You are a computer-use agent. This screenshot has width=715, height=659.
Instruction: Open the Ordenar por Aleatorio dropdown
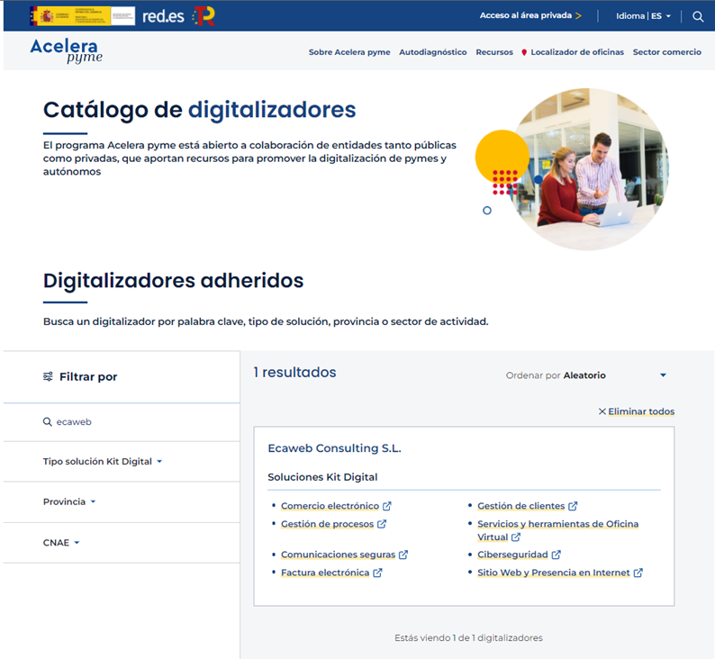tap(586, 375)
